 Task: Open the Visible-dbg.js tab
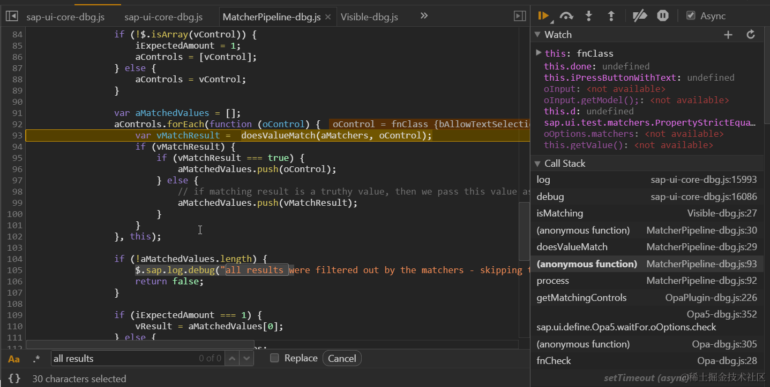click(x=370, y=17)
